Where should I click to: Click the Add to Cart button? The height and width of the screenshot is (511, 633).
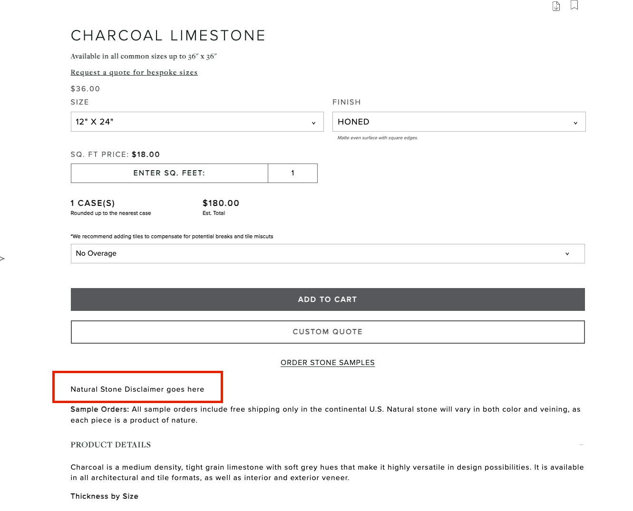coord(327,299)
